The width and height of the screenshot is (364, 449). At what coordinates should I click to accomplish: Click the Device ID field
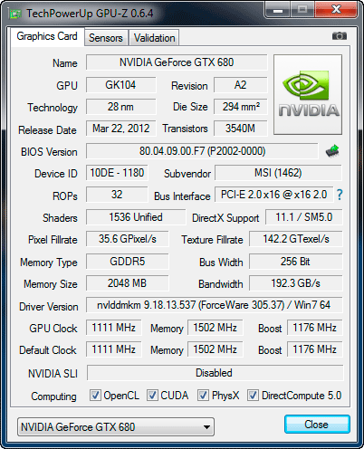coord(117,173)
